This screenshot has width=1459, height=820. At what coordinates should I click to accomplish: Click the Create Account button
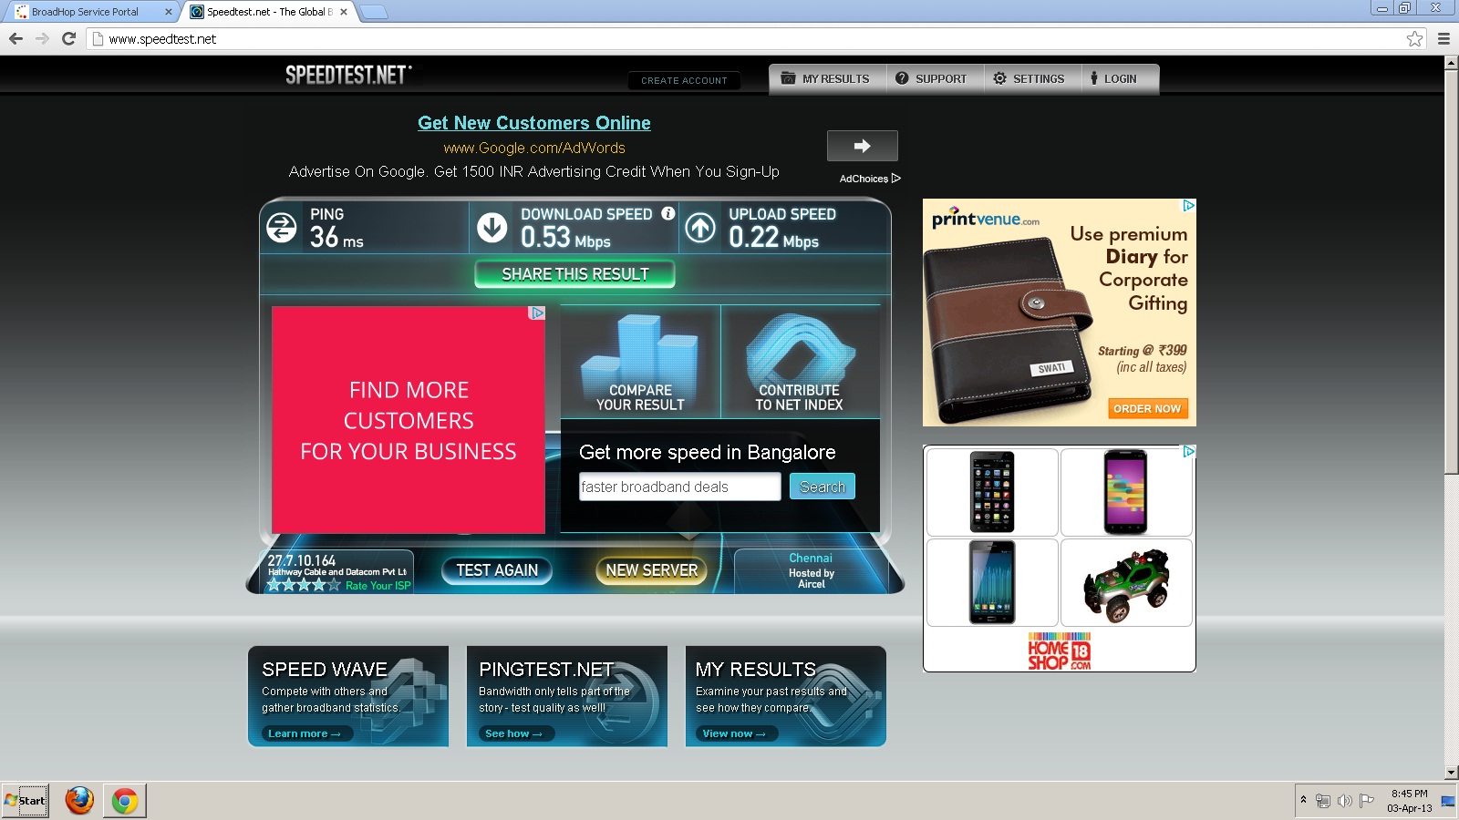pos(684,80)
